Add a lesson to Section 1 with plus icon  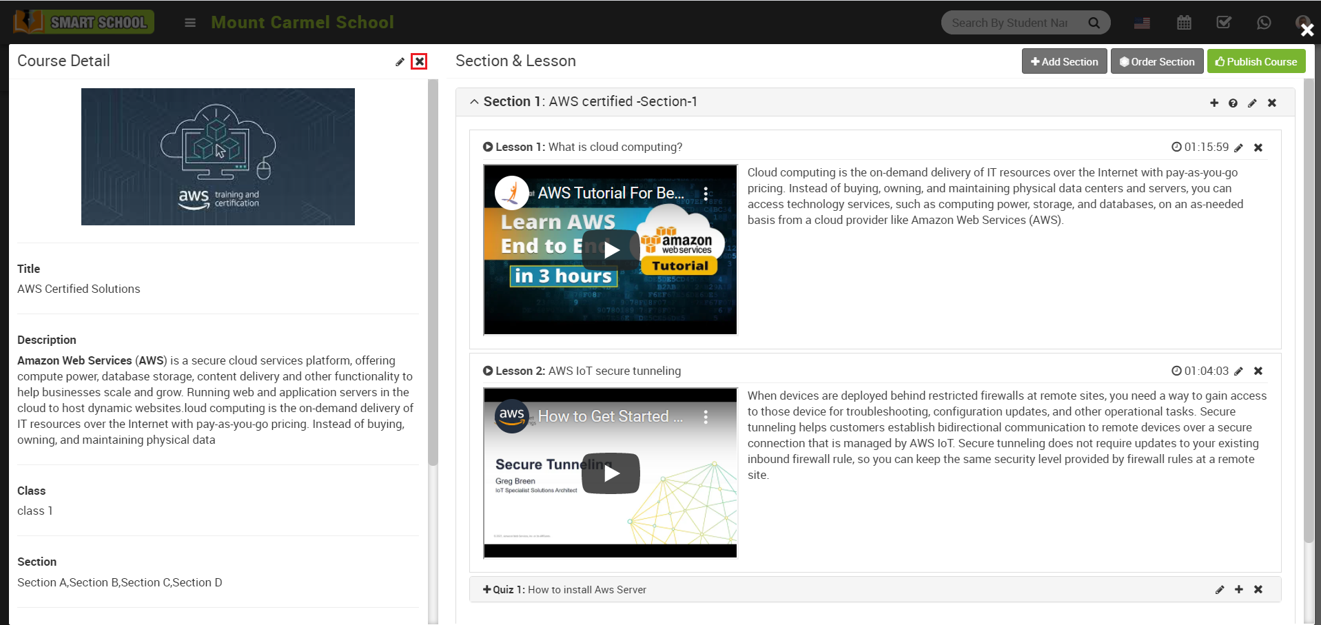pyautogui.click(x=1214, y=103)
